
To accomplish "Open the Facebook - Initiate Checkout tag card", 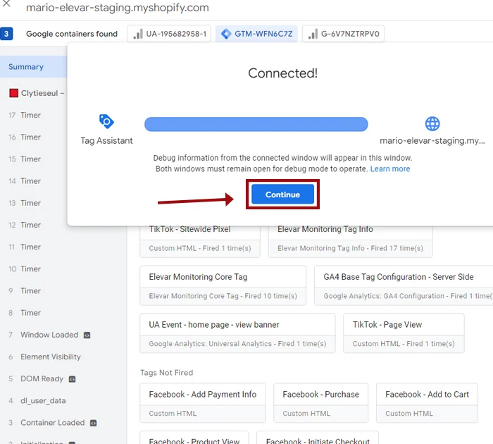I will pos(318,438).
